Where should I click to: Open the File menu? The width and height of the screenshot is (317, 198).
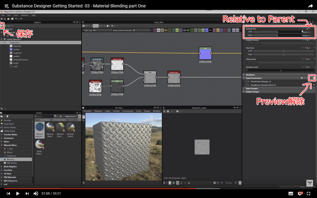pos(3,16)
